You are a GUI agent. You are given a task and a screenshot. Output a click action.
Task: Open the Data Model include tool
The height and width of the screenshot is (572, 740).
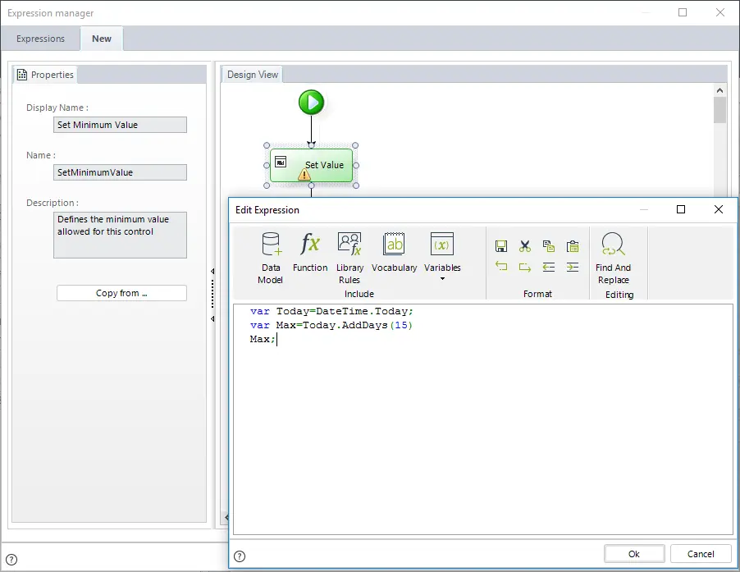point(271,258)
